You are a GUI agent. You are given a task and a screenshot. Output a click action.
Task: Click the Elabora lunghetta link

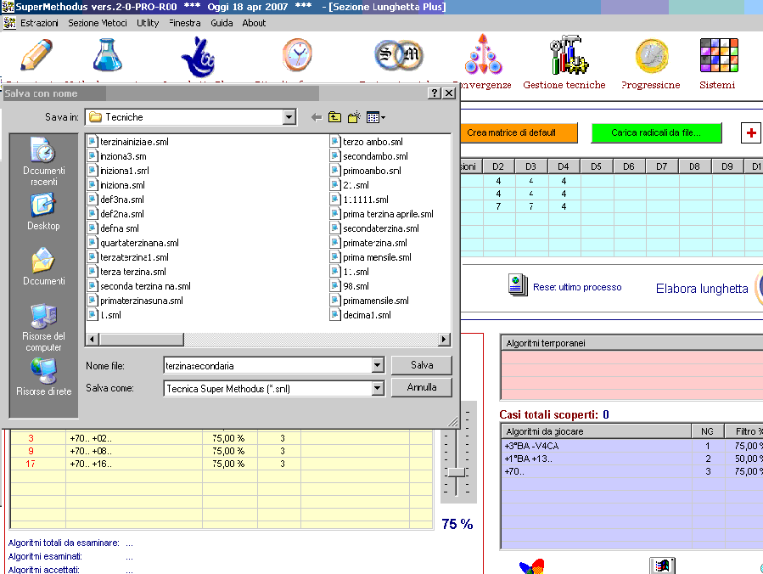pos(702,289)
